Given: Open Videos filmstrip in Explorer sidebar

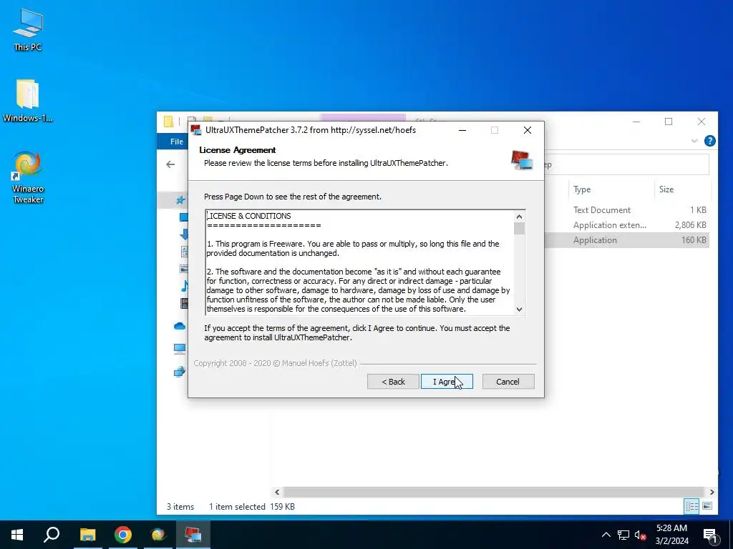Looking at the screenshot, I should point(184,303).
